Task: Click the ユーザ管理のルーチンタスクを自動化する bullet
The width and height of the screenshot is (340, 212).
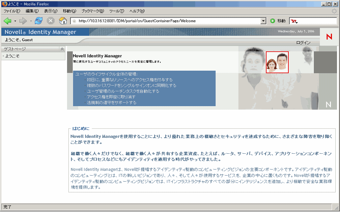Action: (x=123, y=91)
